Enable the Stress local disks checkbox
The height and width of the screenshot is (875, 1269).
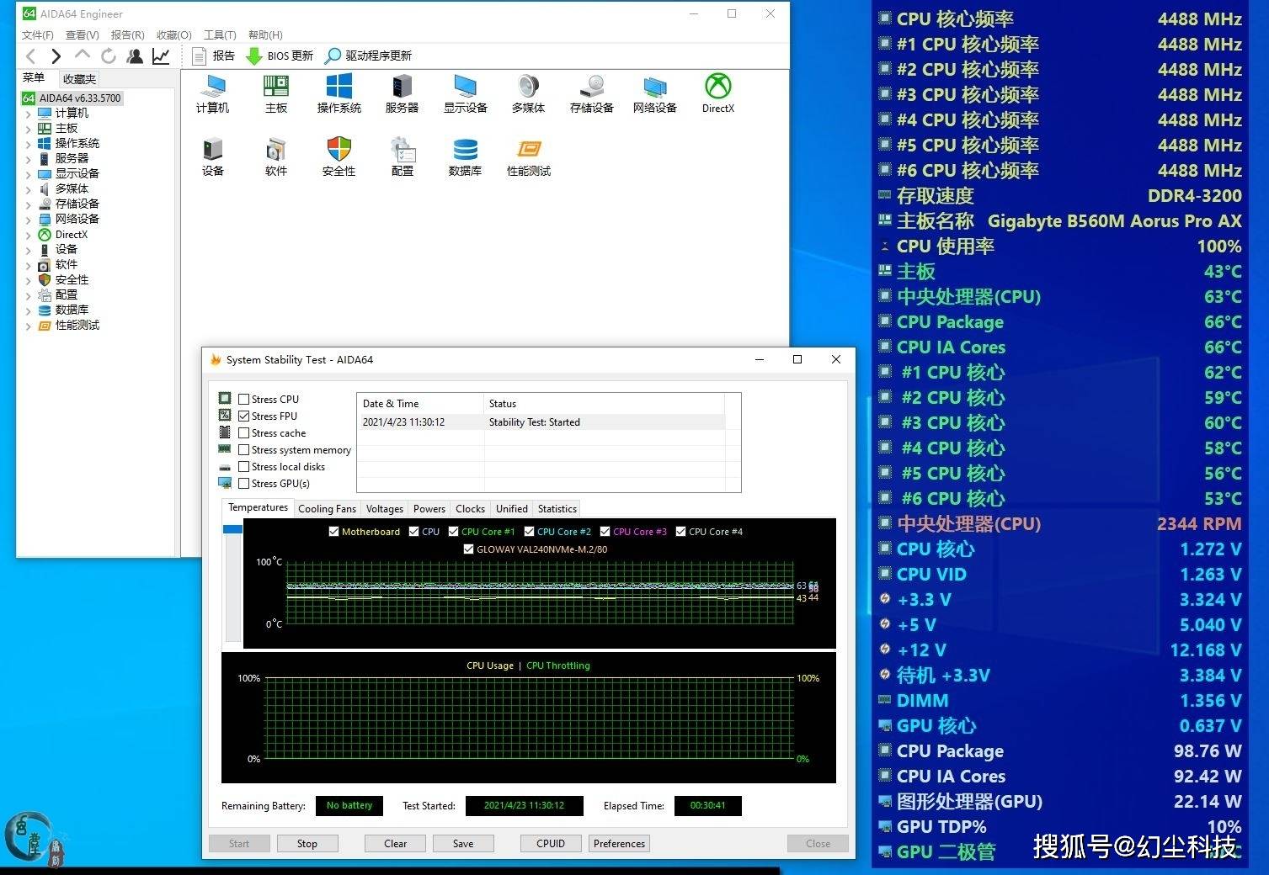[x=244, y=467]
